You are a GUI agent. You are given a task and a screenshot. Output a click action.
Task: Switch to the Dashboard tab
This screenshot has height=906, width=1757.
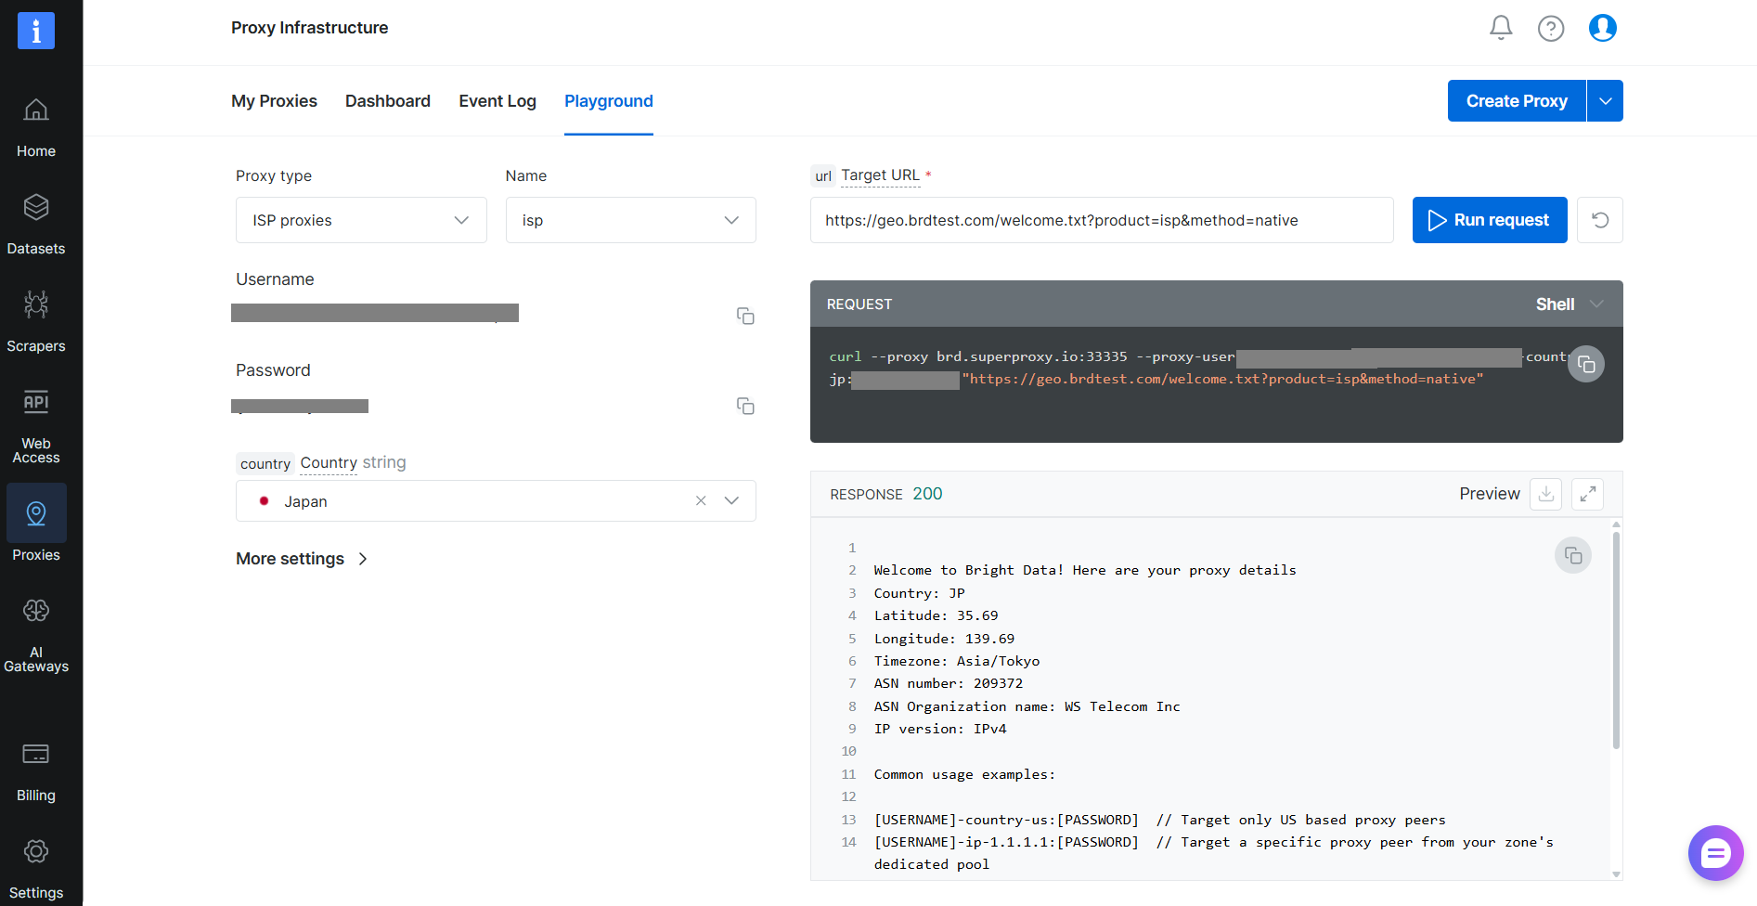click(x=388, y=101)
